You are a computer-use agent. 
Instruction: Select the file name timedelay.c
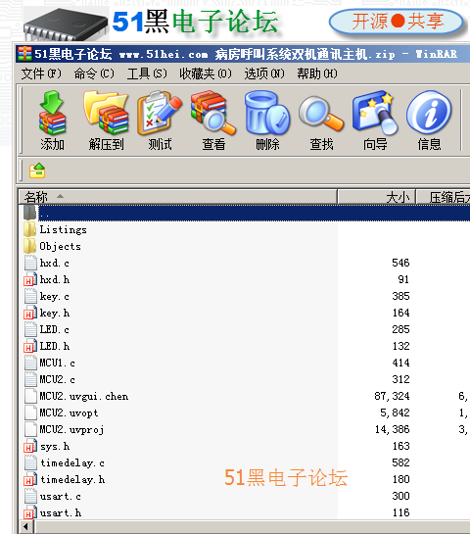pos(72,462)
